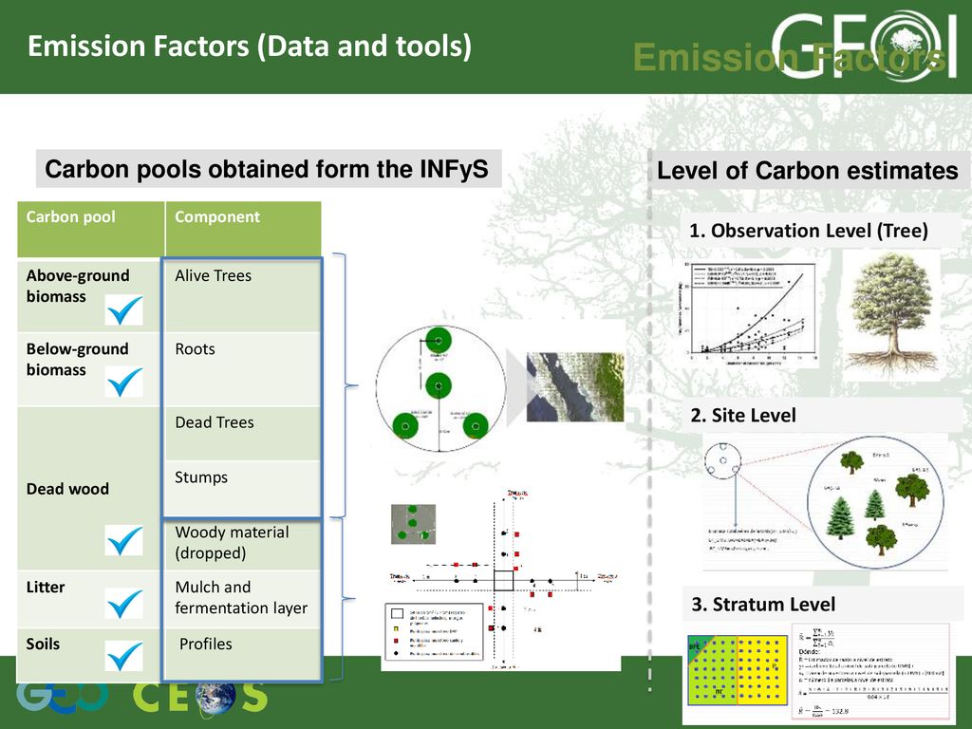Viewport: 972px width, 729px height.
Task: Click the faded 'Emission Factors' watermark title
Action: pos(790,58)
